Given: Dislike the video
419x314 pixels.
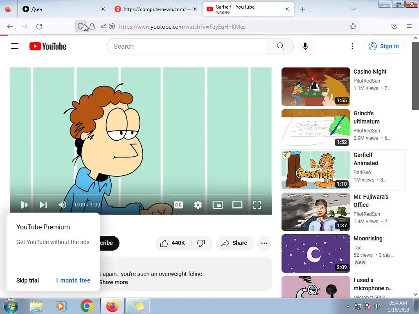Looking at the screenshot, I should tap(201, 243).
